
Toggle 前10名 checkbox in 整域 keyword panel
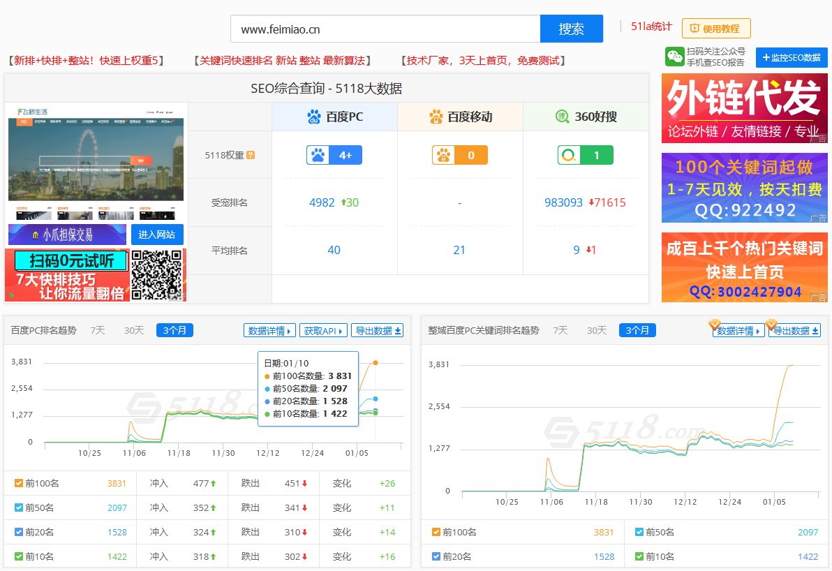click(639, 556)
